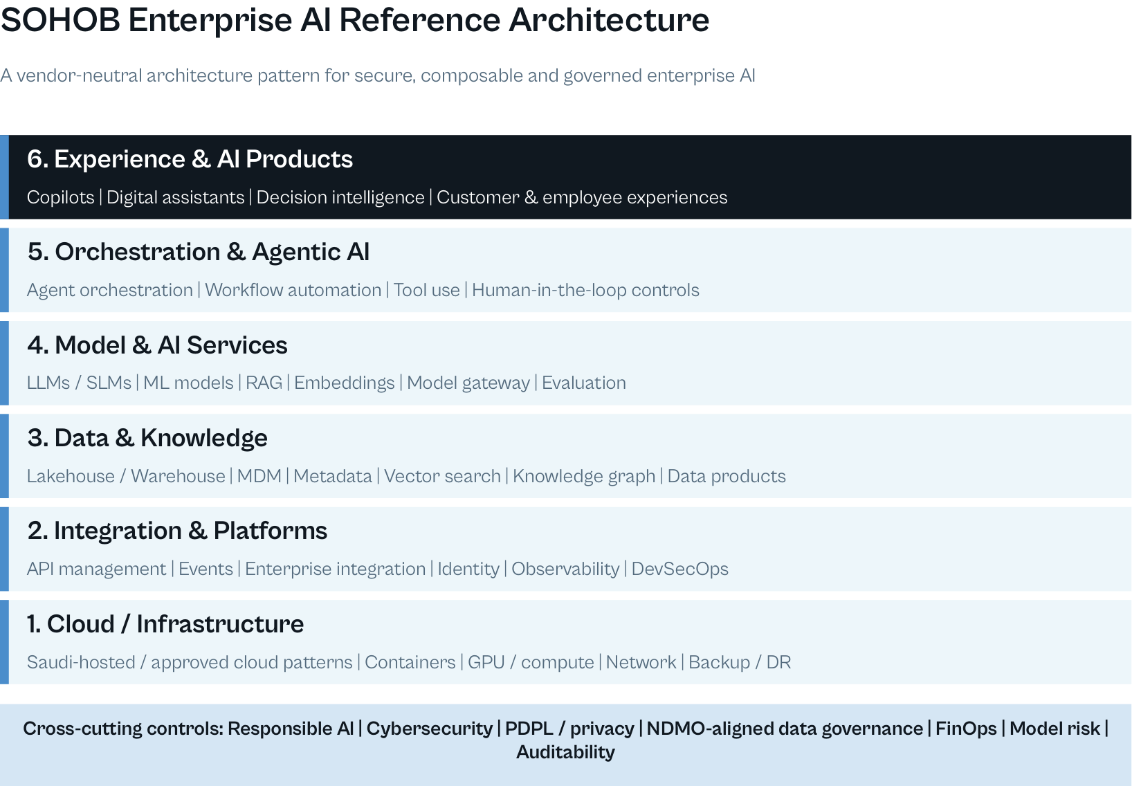Screen dimensions: 1132x786
Task: Click 'RAG' in layer 4
Action: pos(264,383)
